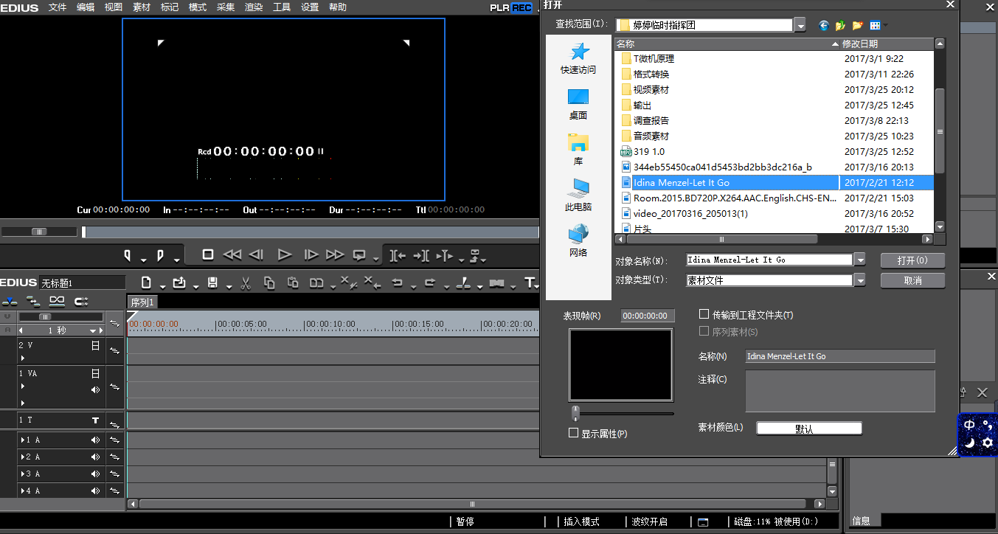Check the 传输到工程文件夹 checkbox
The image size is (998, 534).
point(704,315)
